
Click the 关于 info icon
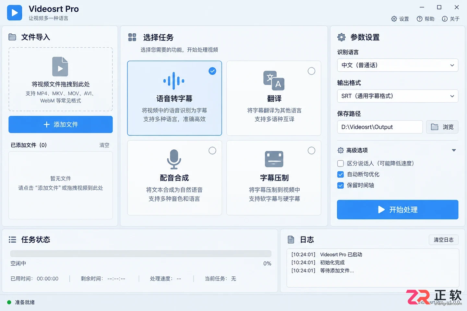[x=445, y=19]
